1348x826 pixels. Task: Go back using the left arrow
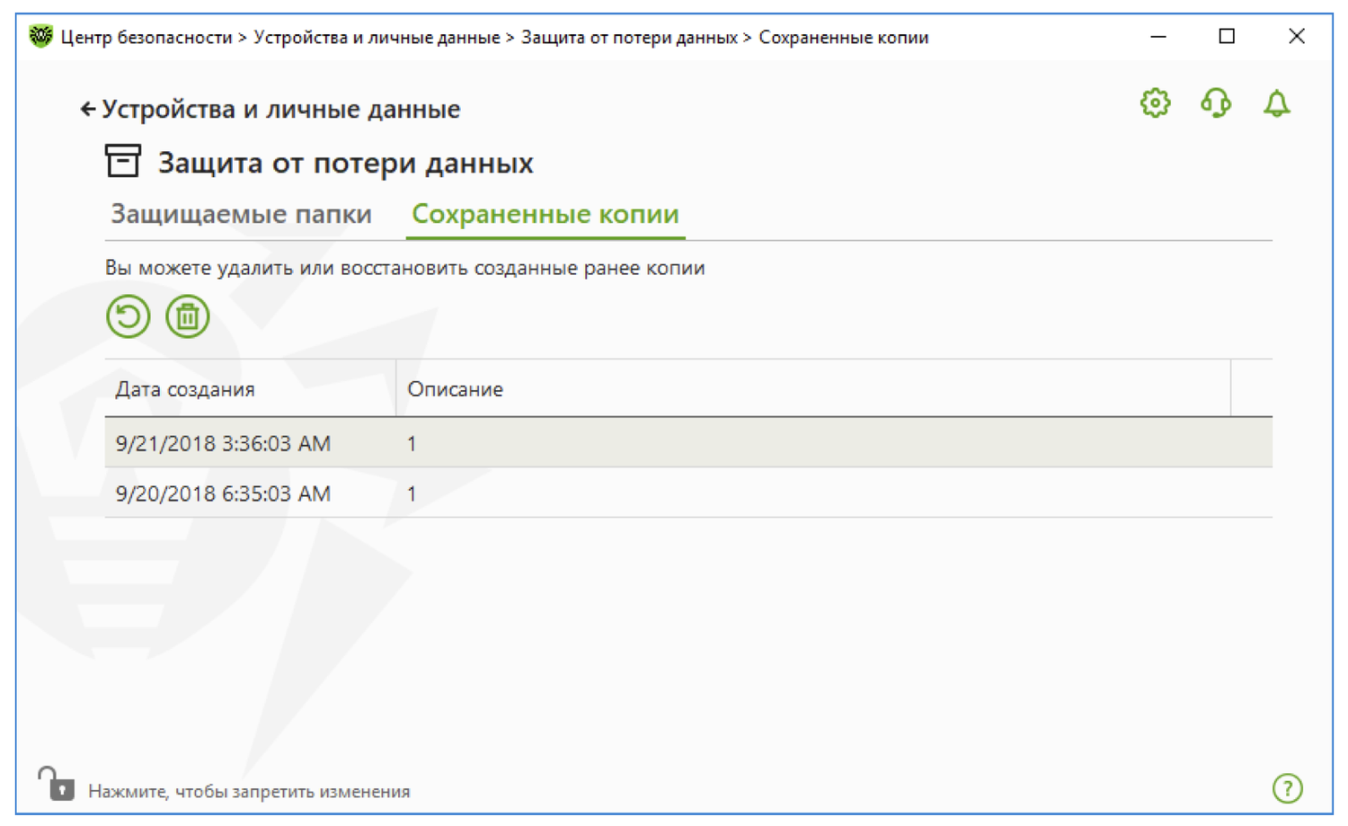(x=87, y=110)
